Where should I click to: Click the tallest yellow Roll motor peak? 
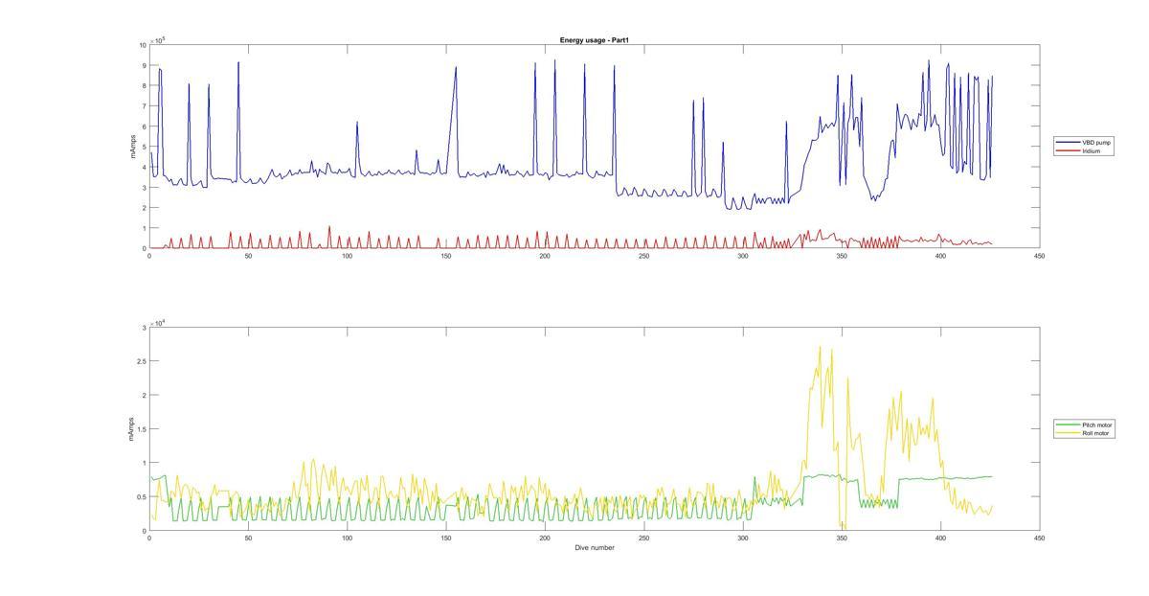821,348
